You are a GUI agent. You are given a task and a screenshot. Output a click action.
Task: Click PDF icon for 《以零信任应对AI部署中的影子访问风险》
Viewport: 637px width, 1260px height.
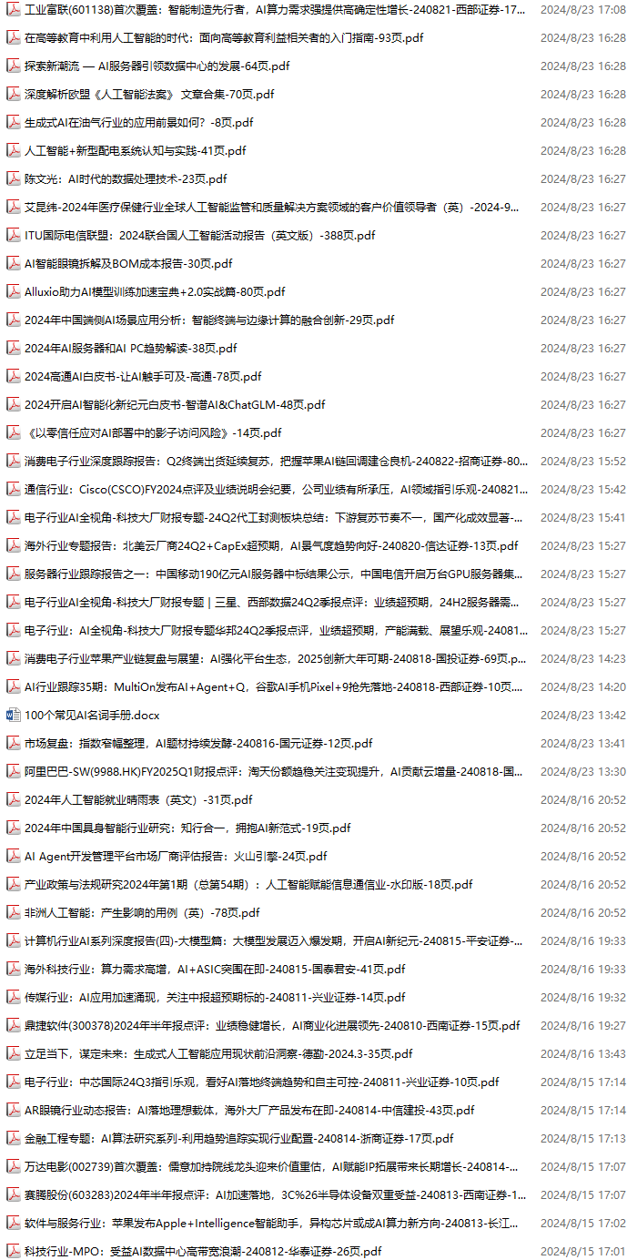[x=13, y=432]
